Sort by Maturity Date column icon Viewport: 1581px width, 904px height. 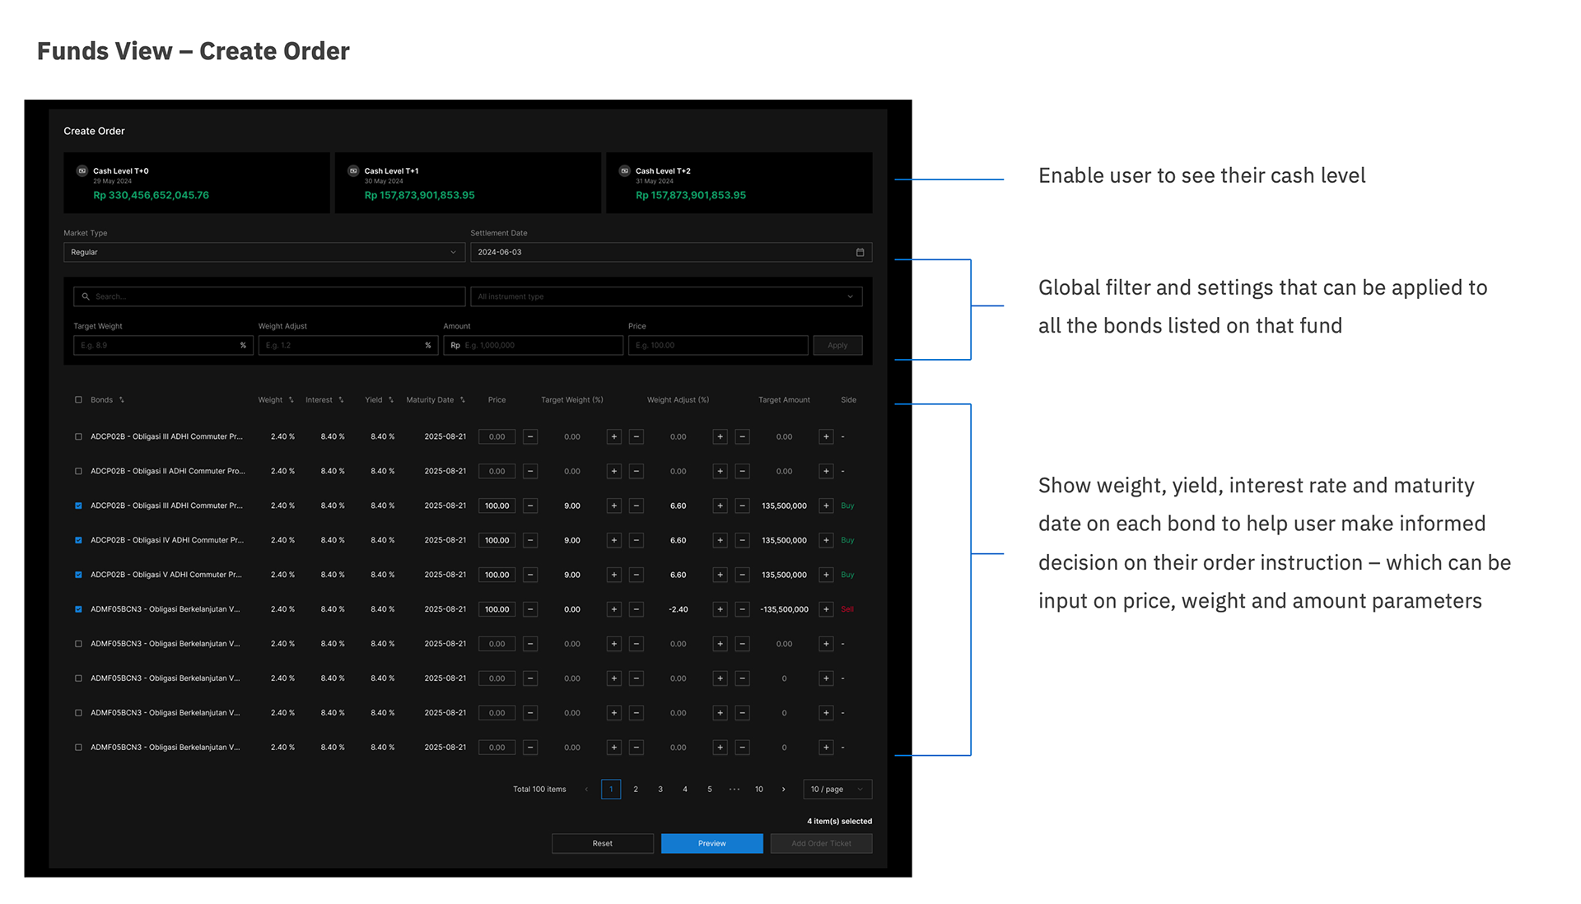pos(463,400)
